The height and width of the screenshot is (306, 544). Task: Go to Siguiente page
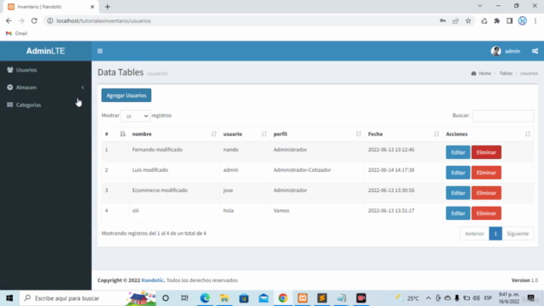coord(518,234)
